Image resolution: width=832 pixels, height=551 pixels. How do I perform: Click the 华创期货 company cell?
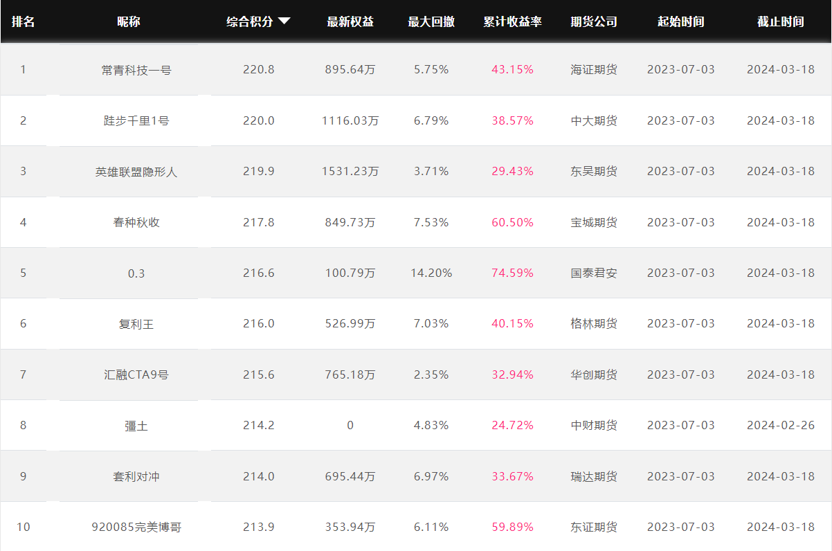[x=594, y=374]
